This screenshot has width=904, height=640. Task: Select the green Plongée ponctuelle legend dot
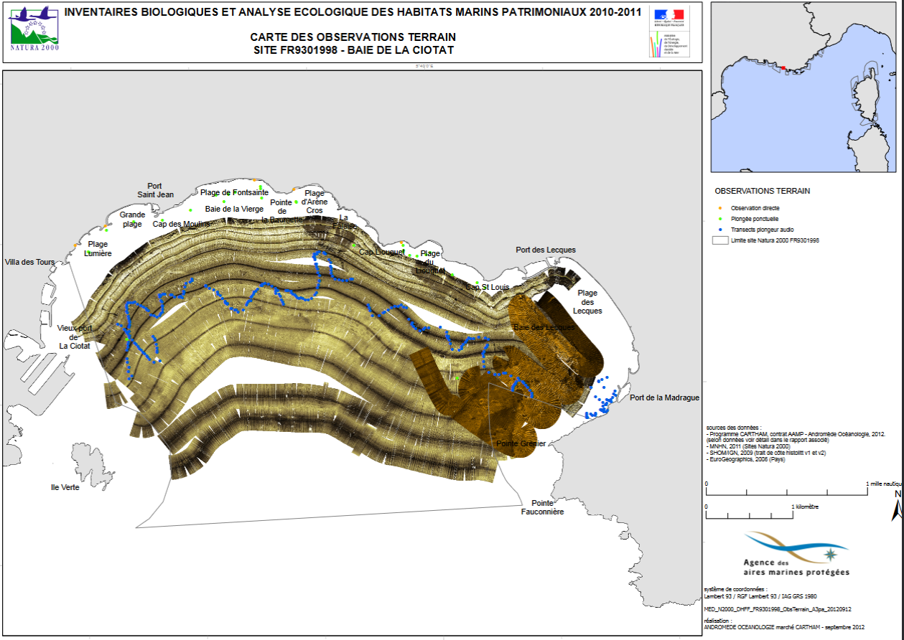coord(719,219)
